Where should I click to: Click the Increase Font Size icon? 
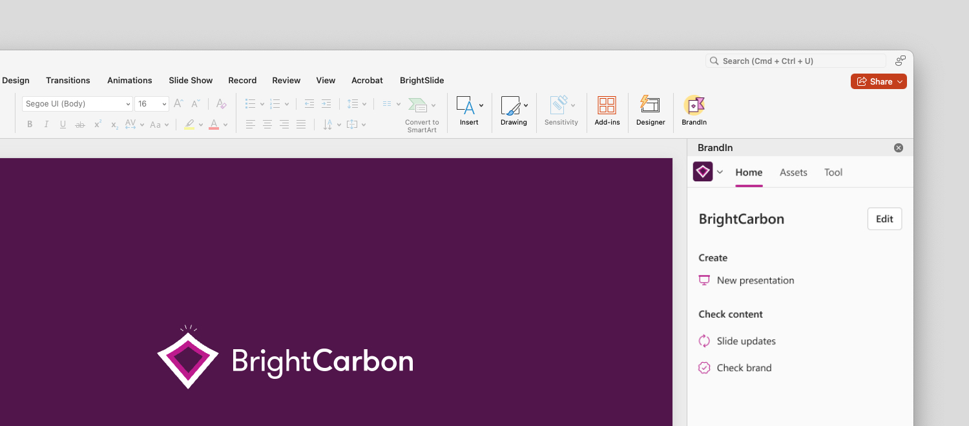coord(179,103)
